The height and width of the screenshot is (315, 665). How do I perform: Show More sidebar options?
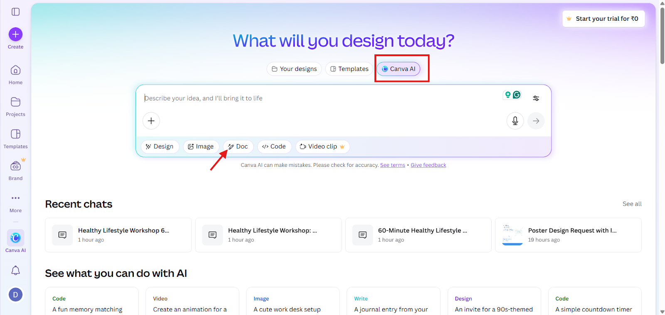click(x=15, y=203)
